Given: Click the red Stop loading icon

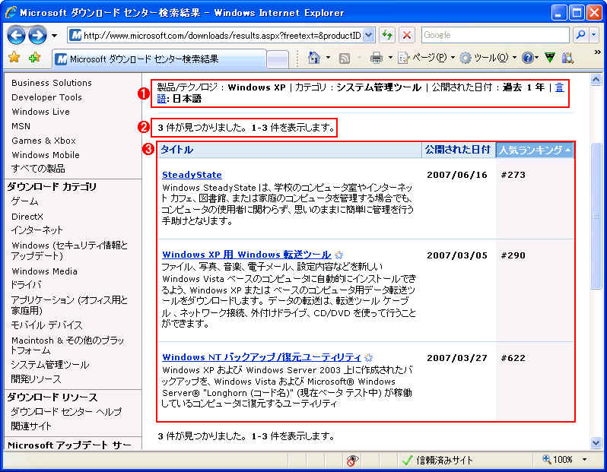Looking at the screenshot, I should [406, 36].
